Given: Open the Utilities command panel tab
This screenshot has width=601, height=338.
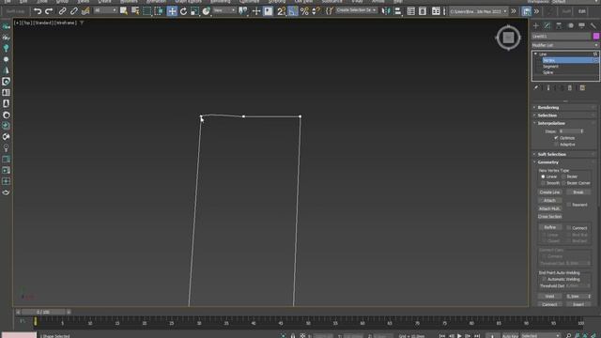Looking at the screenshot, I should click(x=593, y=25).
